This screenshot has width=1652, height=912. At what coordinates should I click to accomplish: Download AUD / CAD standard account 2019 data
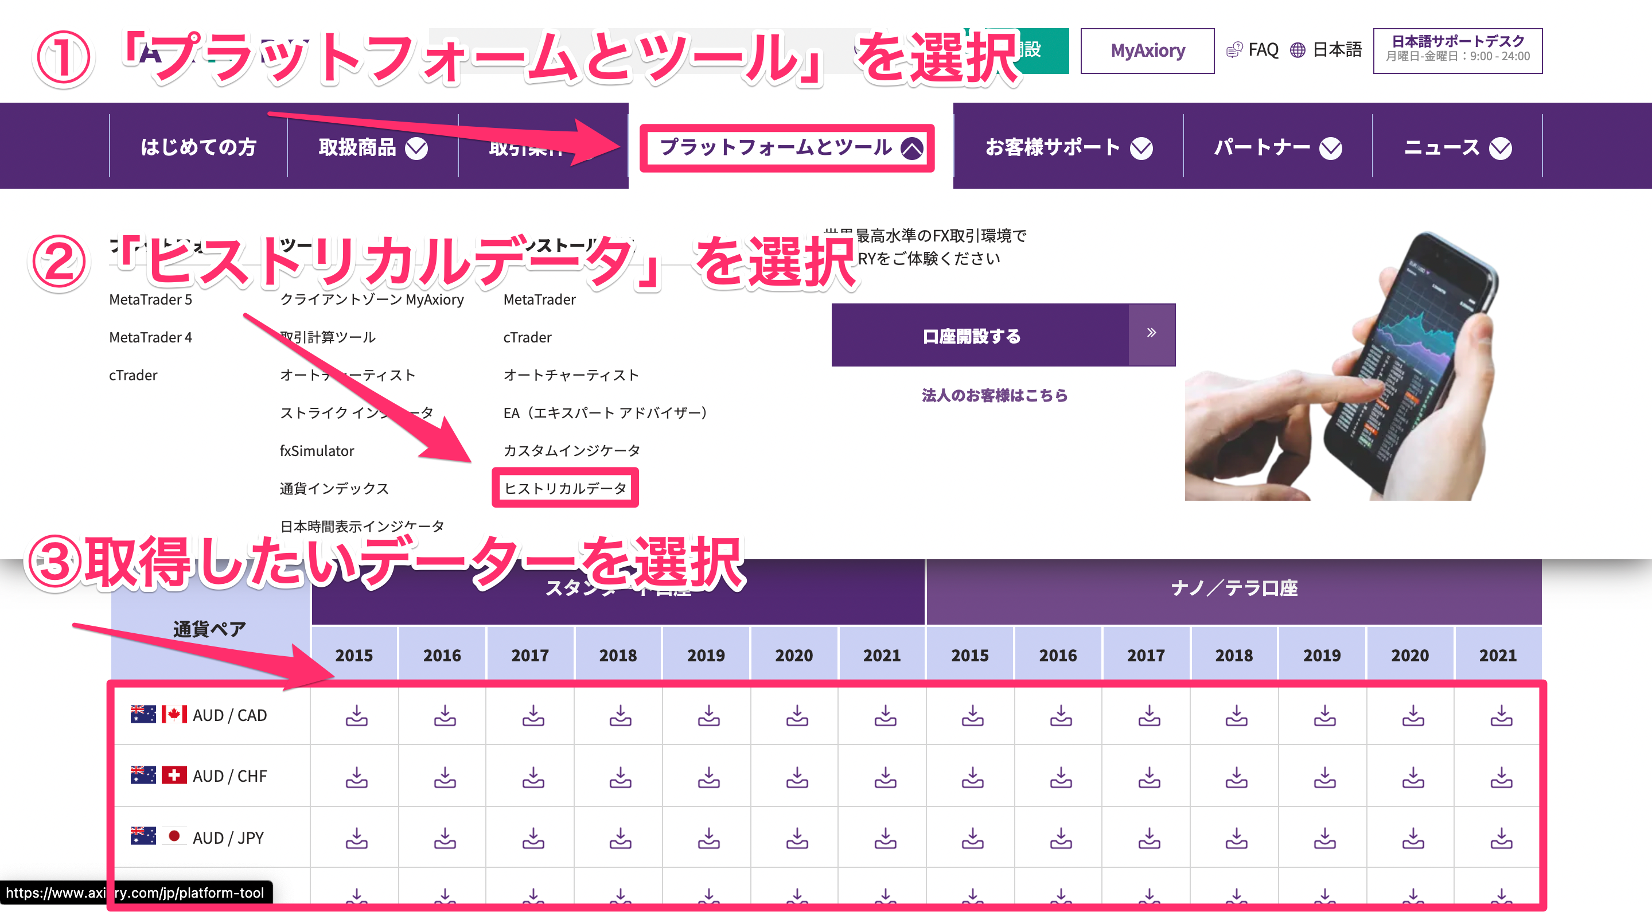[x=708, y=715]
